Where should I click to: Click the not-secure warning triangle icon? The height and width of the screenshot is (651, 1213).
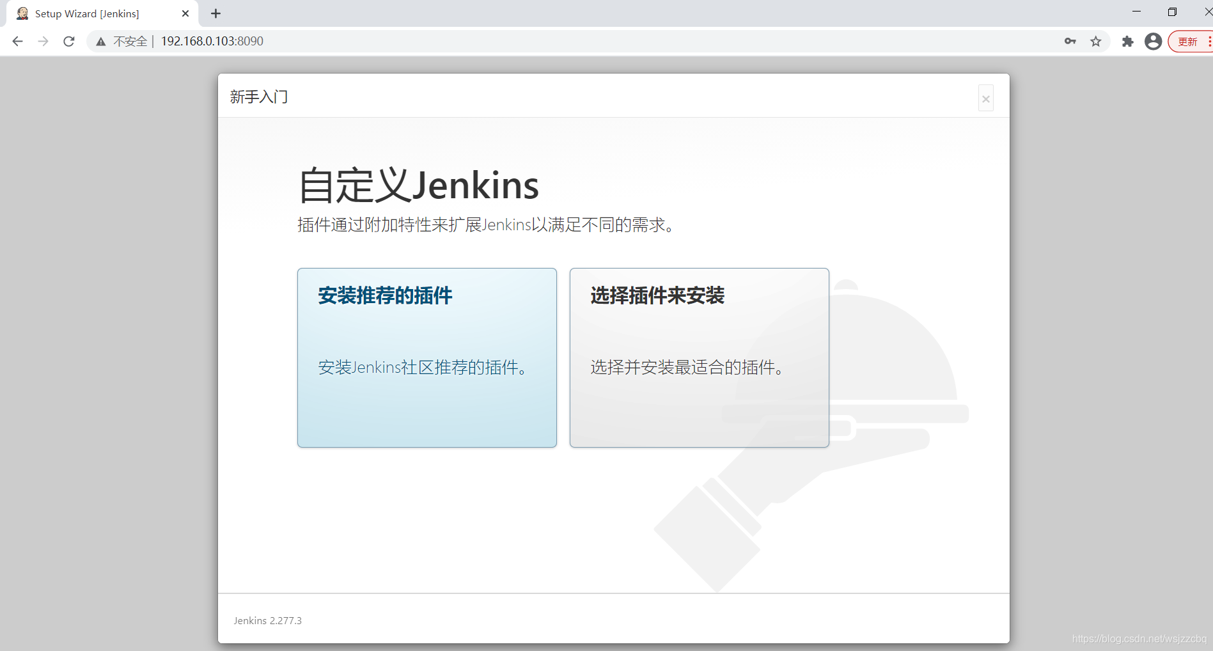click(101, 42)
